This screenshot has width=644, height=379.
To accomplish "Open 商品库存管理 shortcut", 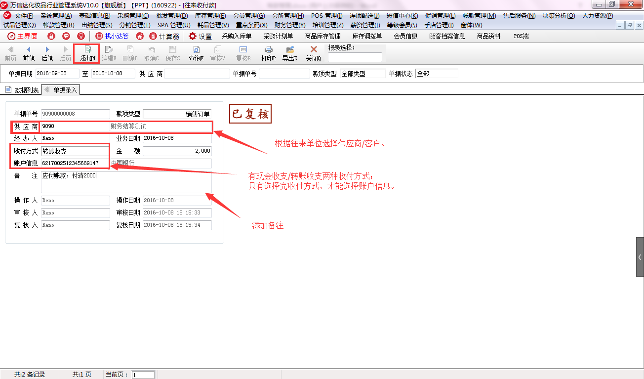I will pyautogui.click(x=323, y=36).
